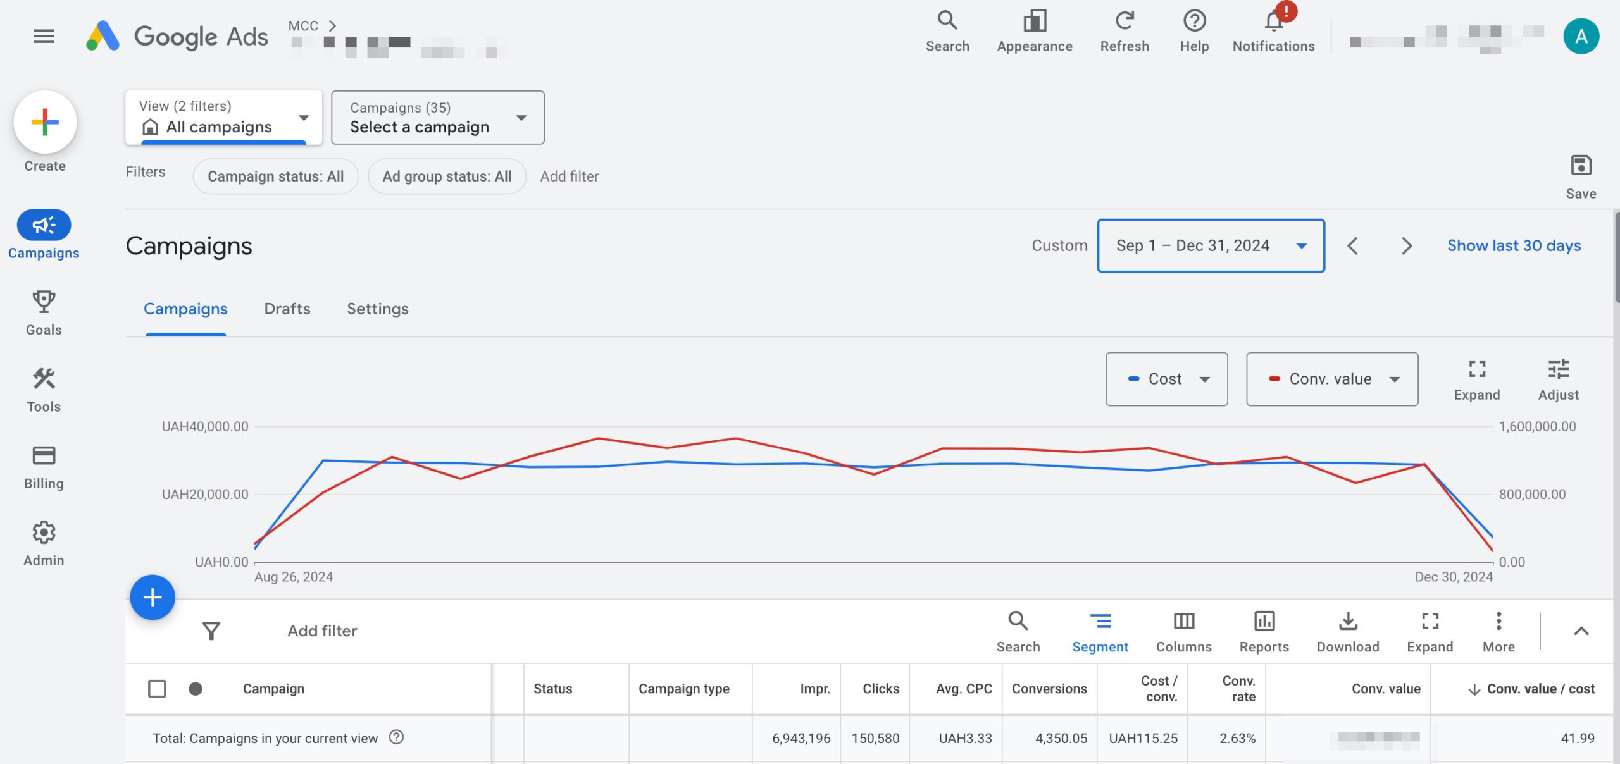
Task: Open the date range dropdown
Action: [x=1210, y=245]
